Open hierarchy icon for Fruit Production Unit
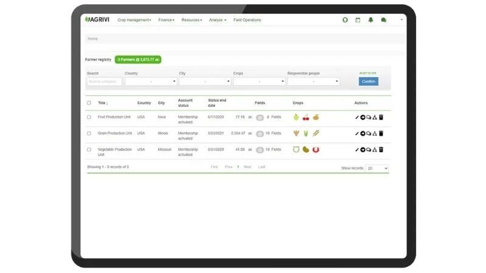 375,117
